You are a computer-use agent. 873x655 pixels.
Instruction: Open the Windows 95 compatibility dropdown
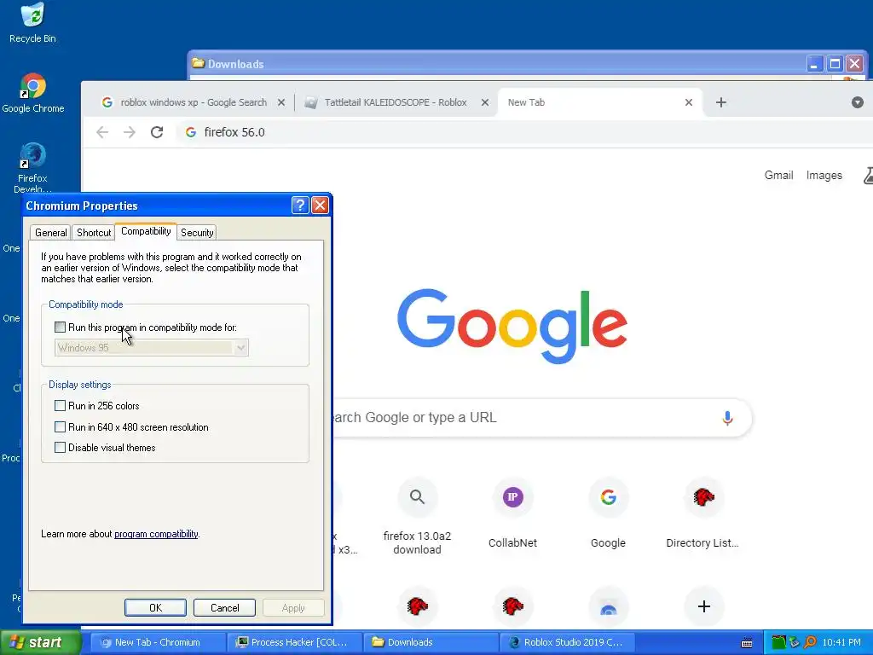152,348
